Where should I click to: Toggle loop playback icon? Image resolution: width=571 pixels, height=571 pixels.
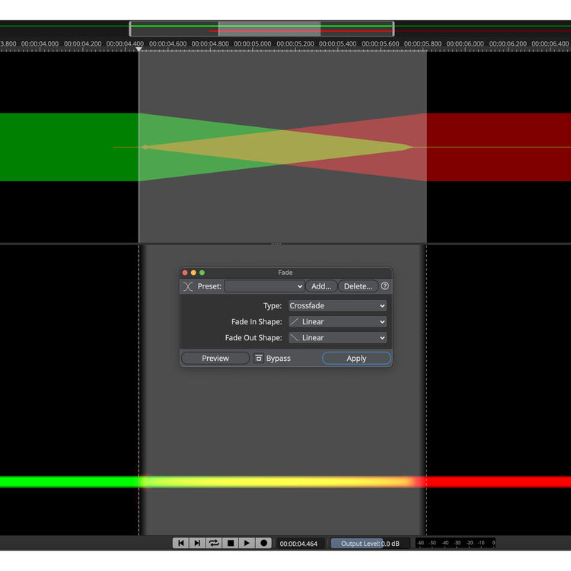(x=214, y=543)
